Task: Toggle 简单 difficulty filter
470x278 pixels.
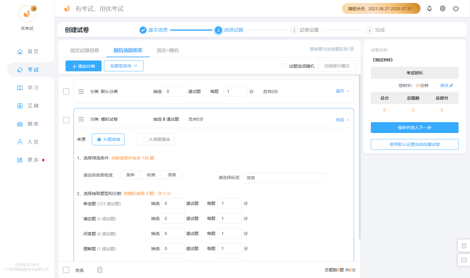Action: pos(130,175)
